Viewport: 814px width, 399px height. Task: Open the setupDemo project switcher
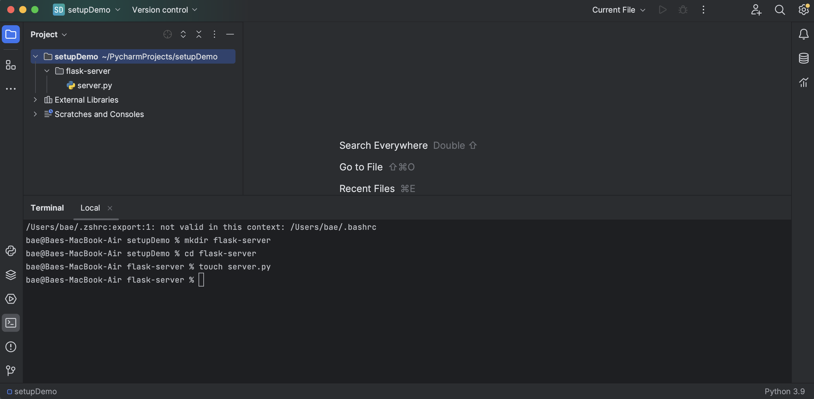(89, 10)
